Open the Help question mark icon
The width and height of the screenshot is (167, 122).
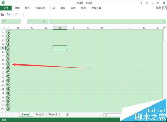click(x=141, y=3)
